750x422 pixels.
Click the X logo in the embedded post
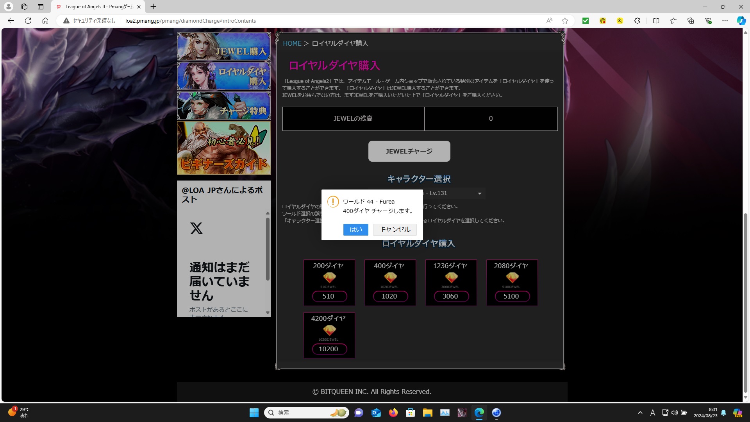pos(196,228)
